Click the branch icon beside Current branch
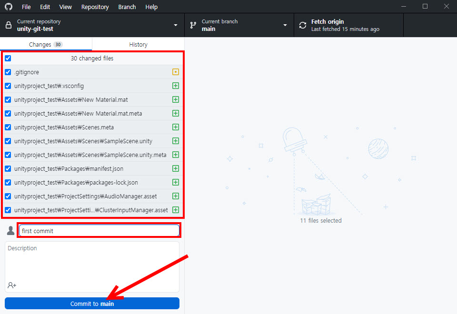This screenshot has width=457, height=314. tap(193, 25)
